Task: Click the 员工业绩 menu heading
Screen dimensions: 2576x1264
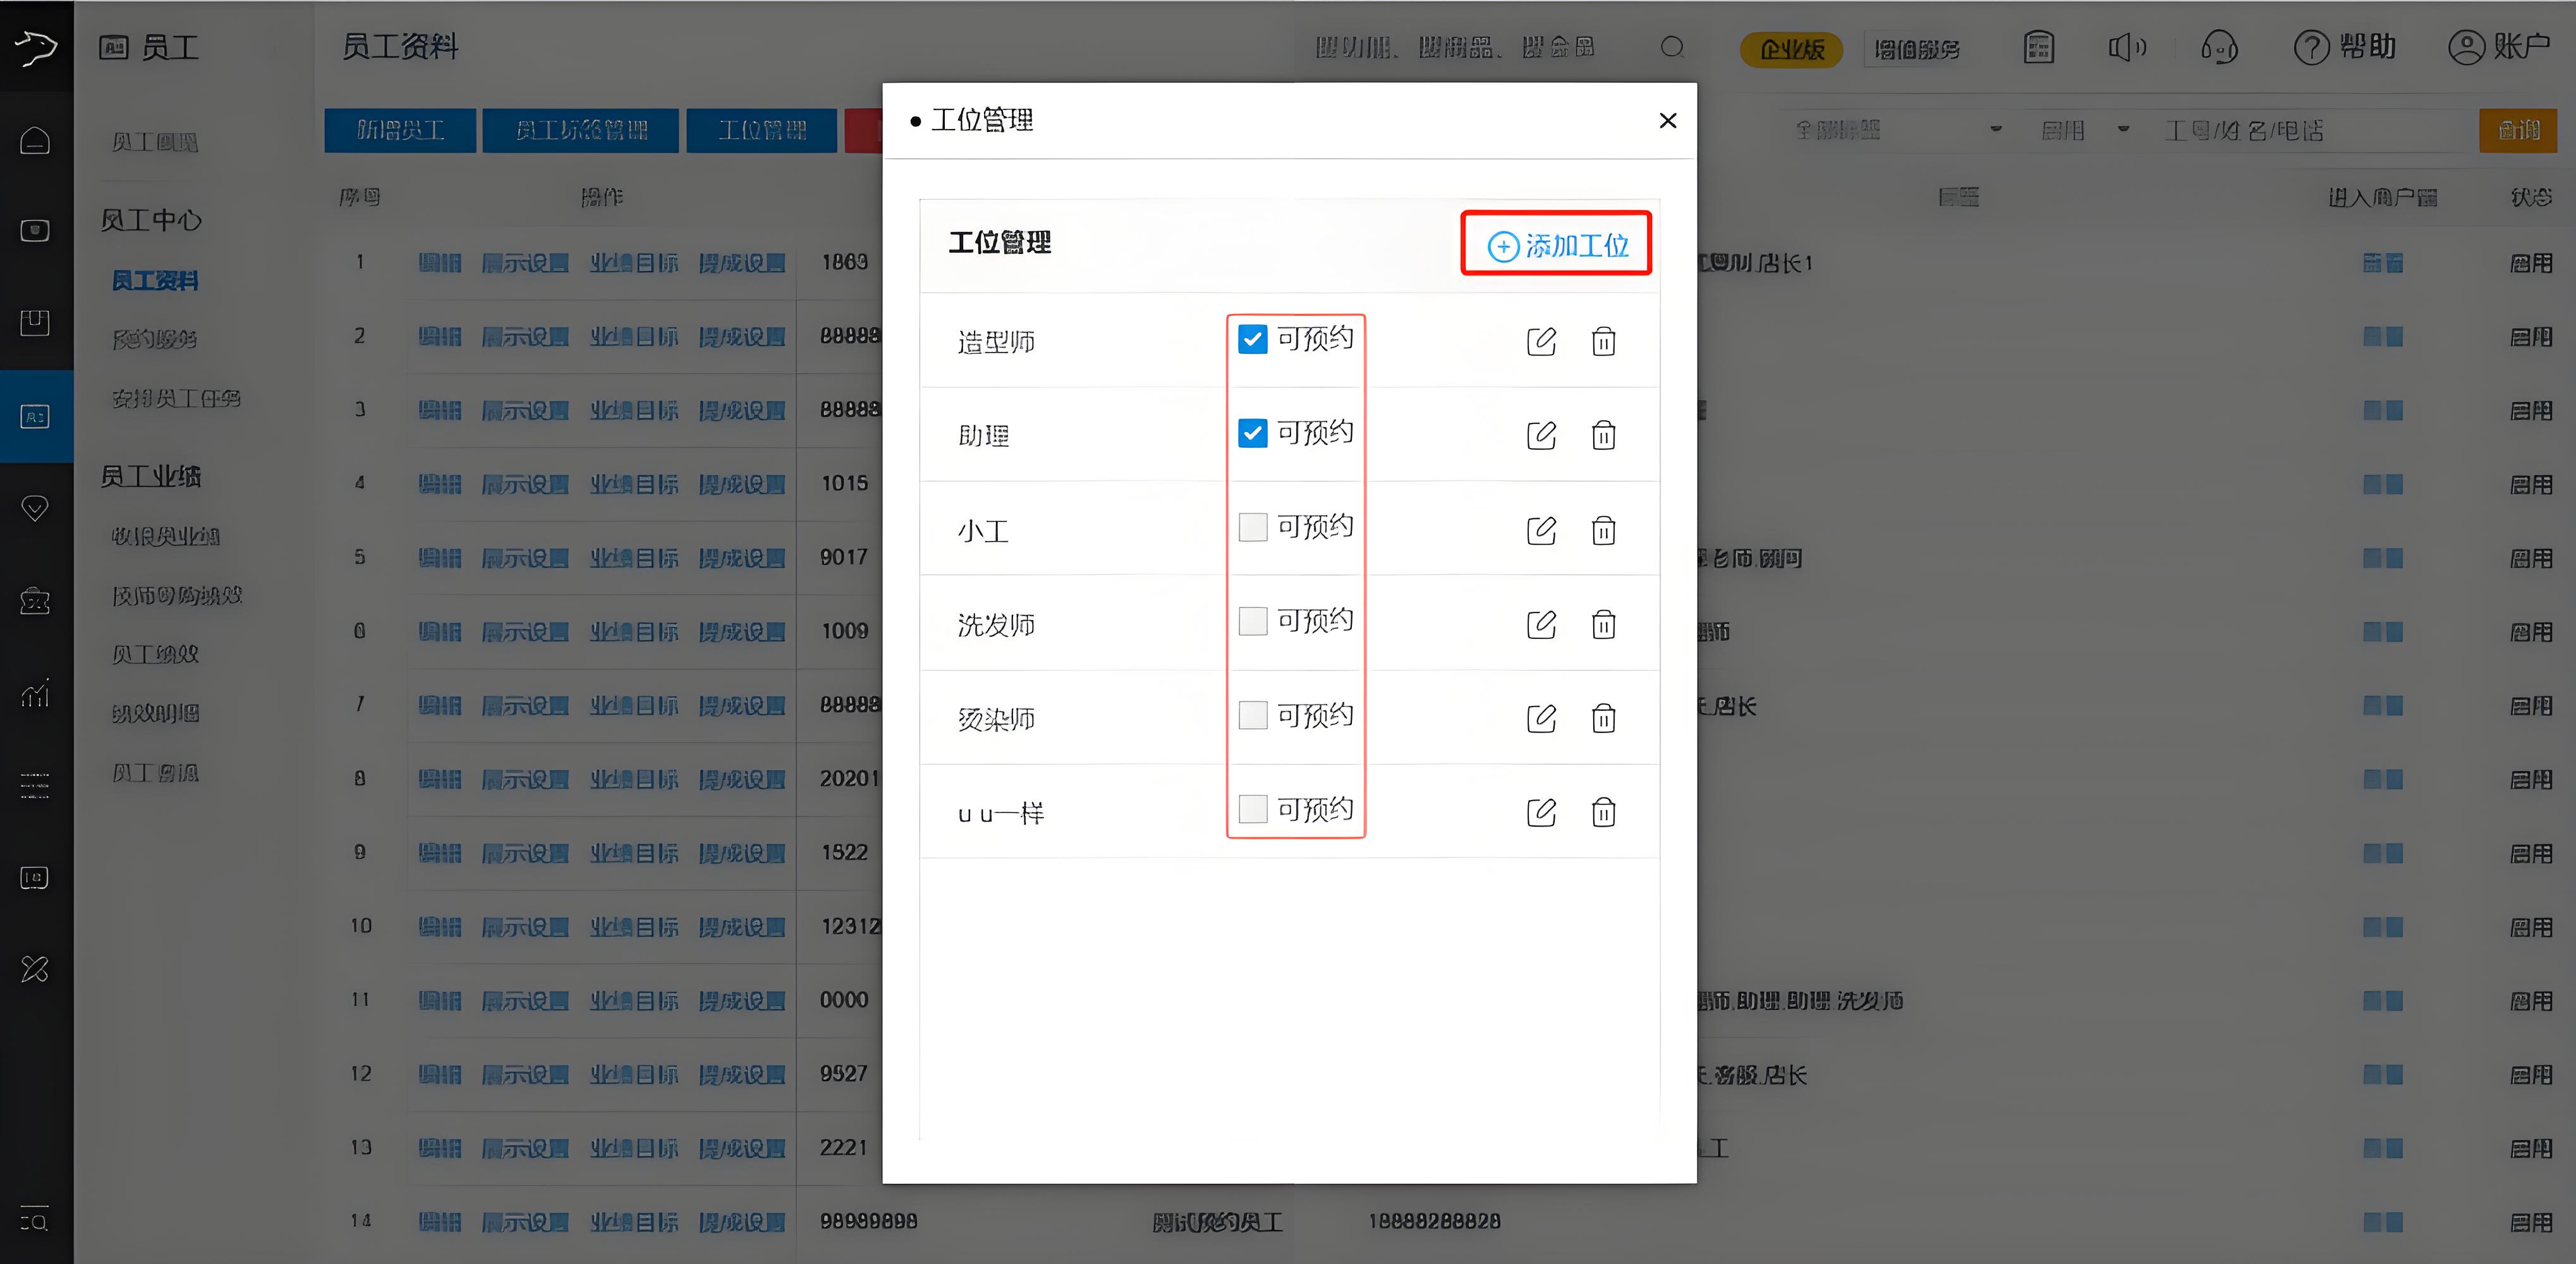Action: 151,476
